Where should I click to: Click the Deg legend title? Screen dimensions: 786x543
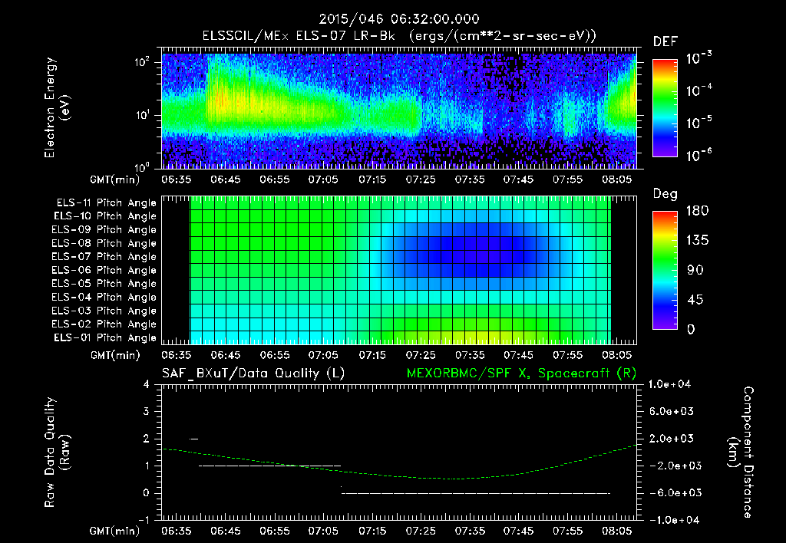pos(665,194)
